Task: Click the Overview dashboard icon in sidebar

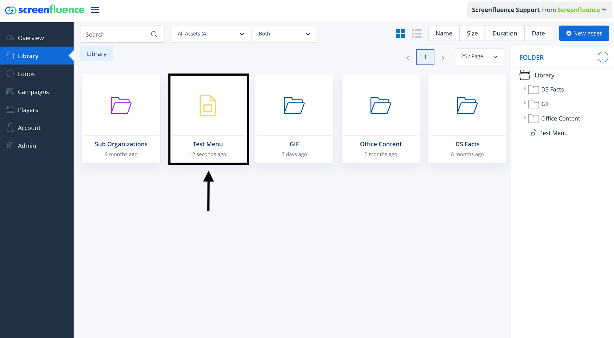Action: [x=10, y=38]
